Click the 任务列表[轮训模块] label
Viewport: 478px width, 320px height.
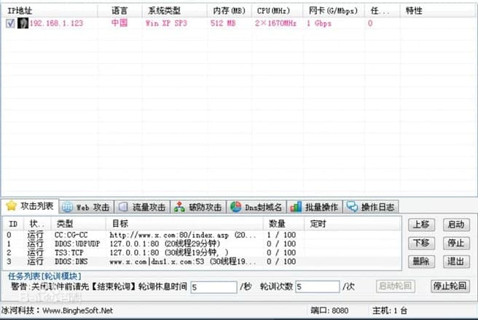[44, 276]
